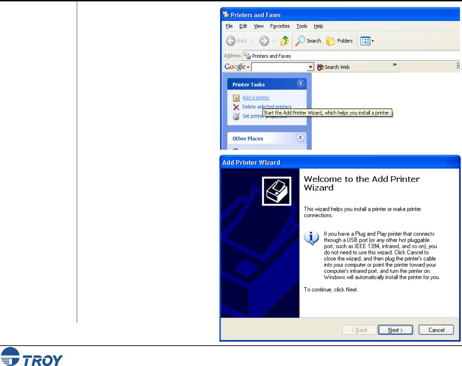Screen dimensions: 462x366
Task: Open the Help menu
Action: pyautogui.click(x=318, y=26)
